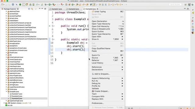
Task: Maximize the Package Explorer view
Action: click(45, 9)
